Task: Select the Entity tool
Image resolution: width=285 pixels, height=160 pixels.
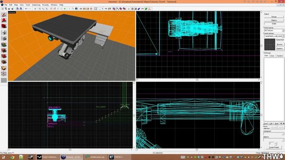Action: tap(4, 32)
